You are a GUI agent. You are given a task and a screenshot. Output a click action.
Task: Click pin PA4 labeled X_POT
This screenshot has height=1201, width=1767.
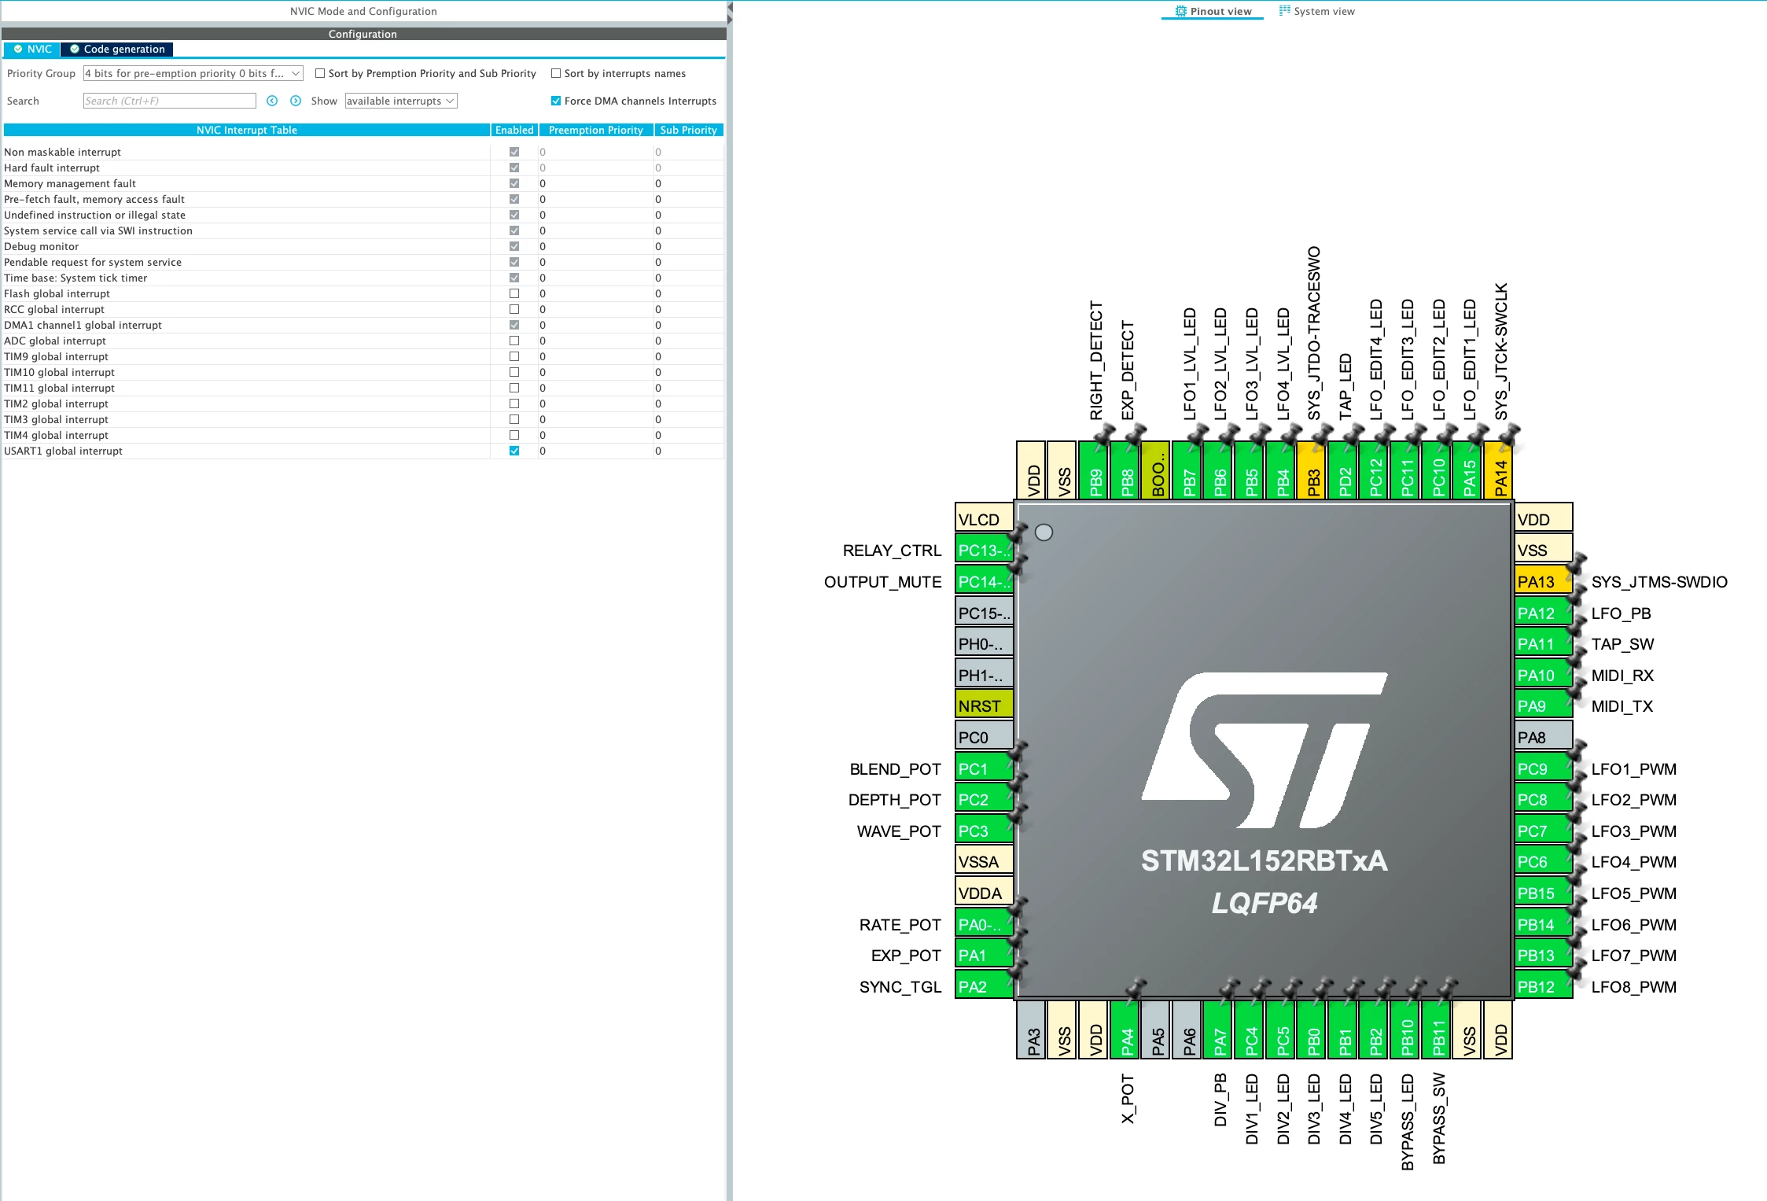point(1125,1030)
